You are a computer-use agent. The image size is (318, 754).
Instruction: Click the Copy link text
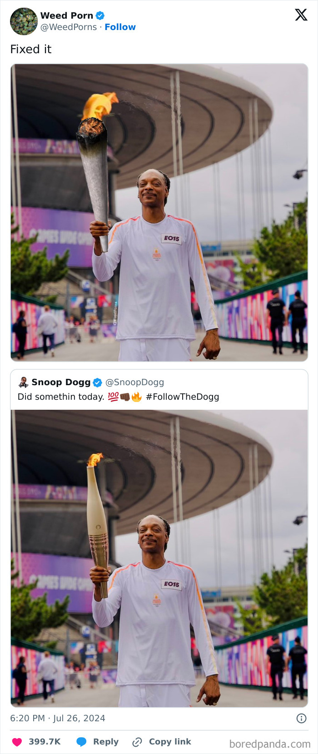[x=170, y=742]
